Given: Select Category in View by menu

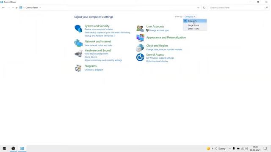Looking at the screenshot, I should pyautogui.click(x=195, y=21).
